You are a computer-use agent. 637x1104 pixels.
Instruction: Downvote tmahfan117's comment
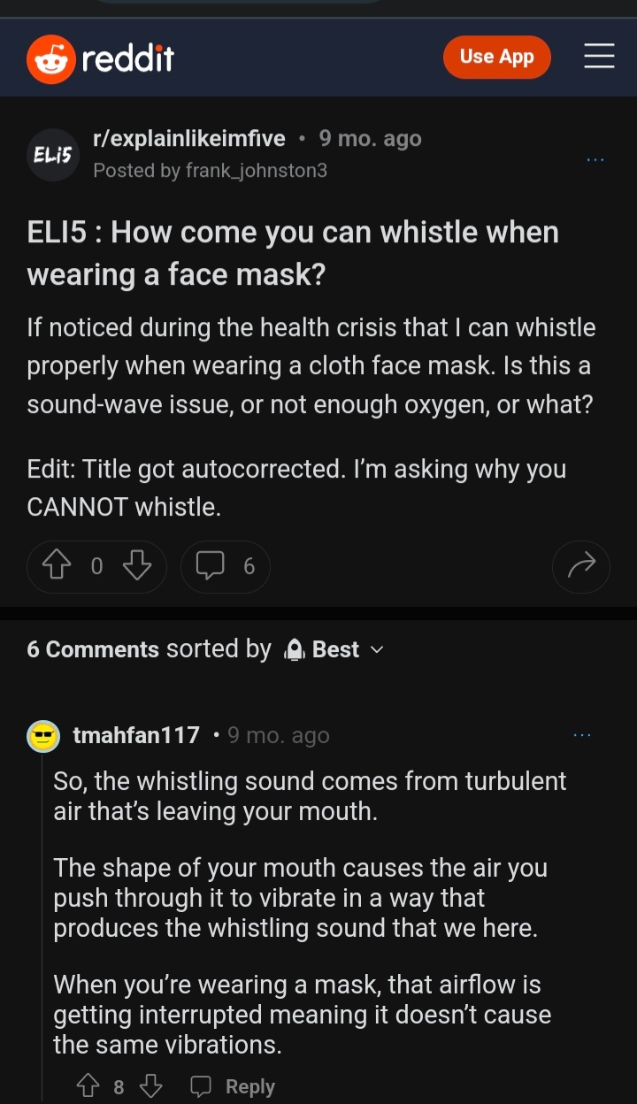151,1085
